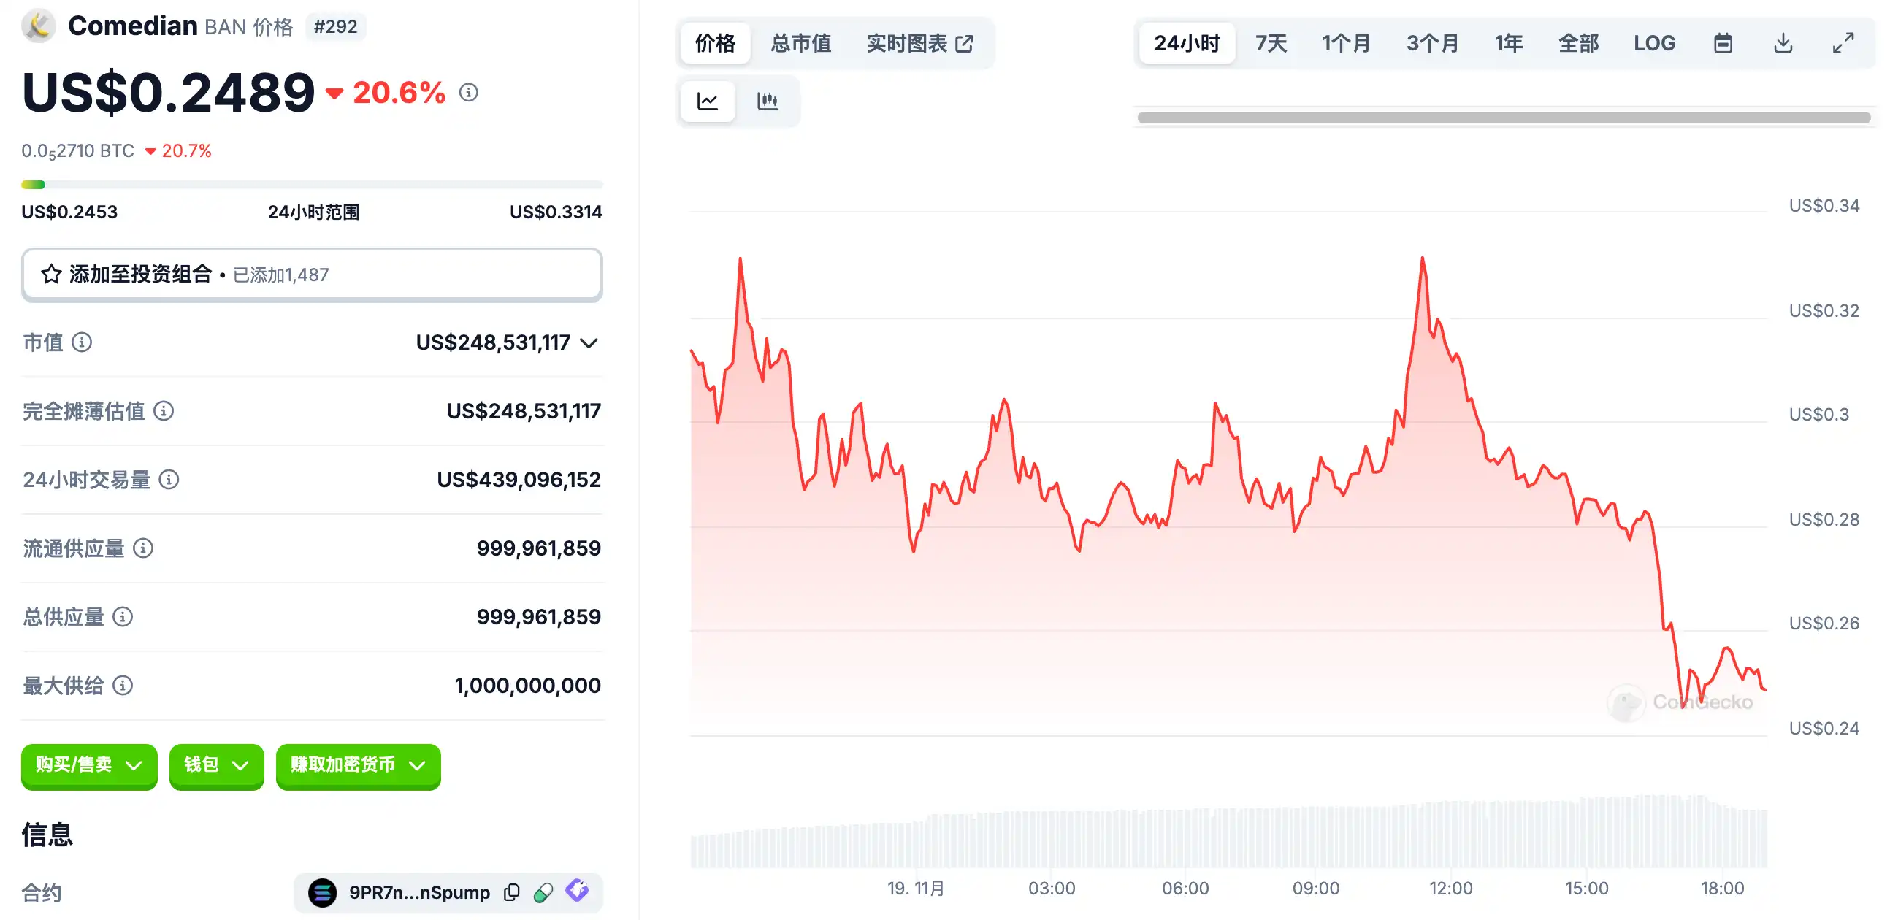Open the calendar date range picker
This screenshot has height=920, width=1890.
[1723, 43]
